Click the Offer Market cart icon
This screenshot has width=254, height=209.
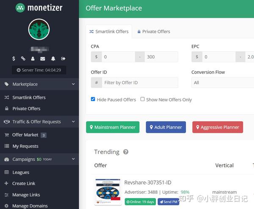(7, 135)
